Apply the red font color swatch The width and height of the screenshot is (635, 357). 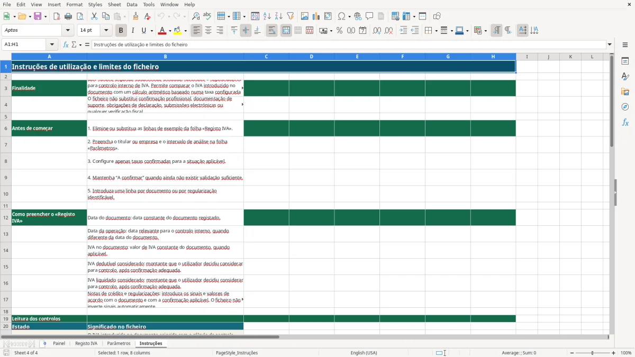[162, 31]
